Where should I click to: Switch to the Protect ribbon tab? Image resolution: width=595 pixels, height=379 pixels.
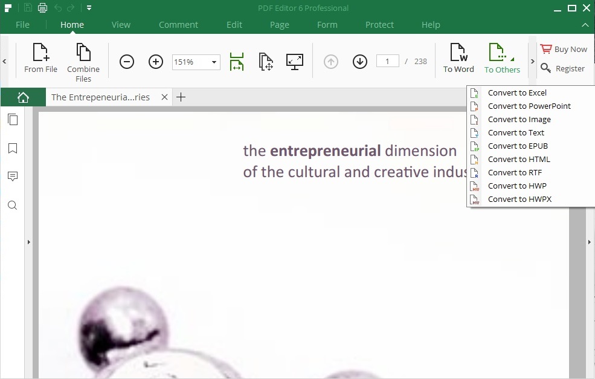point(379,25)
